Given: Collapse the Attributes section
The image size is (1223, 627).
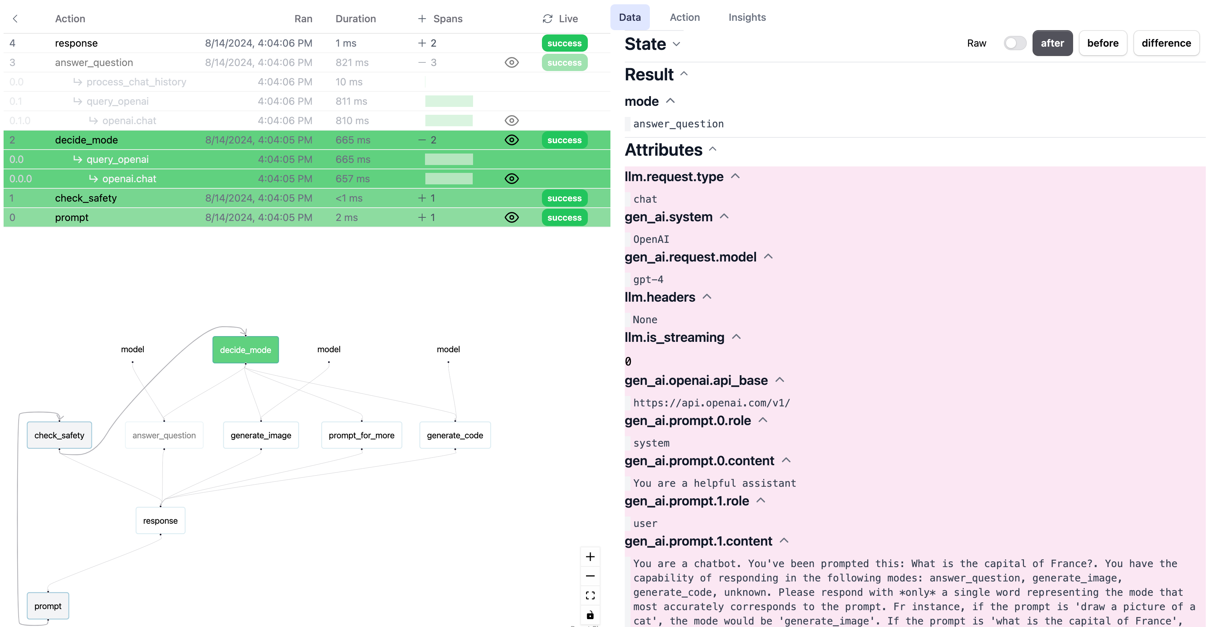Looking at the screenshot, I should pyautogui.click(x=713, y=149).
